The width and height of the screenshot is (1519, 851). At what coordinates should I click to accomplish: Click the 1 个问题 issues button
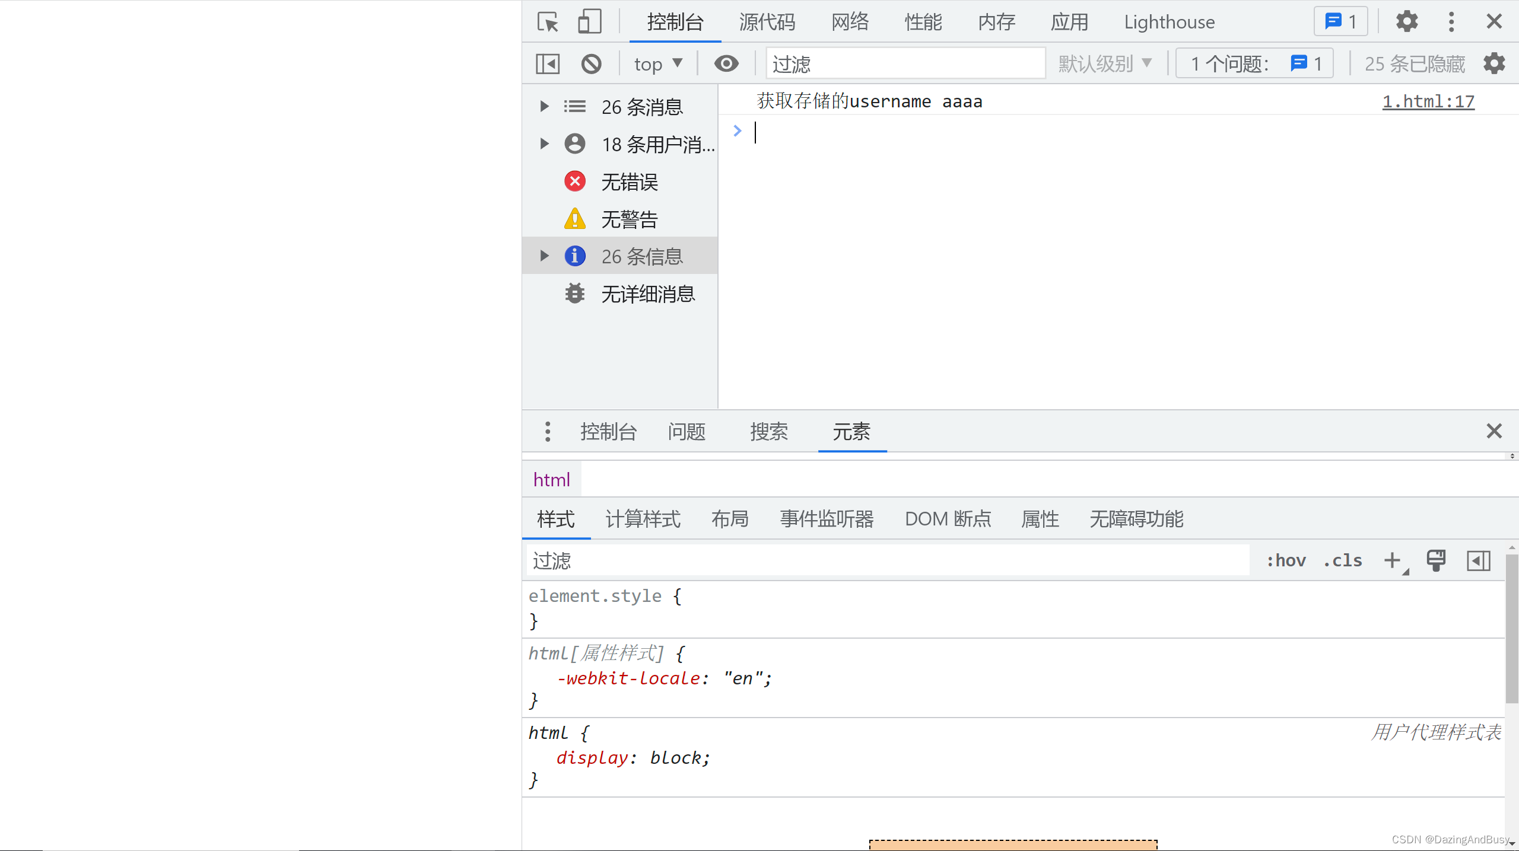(1254, 63)
